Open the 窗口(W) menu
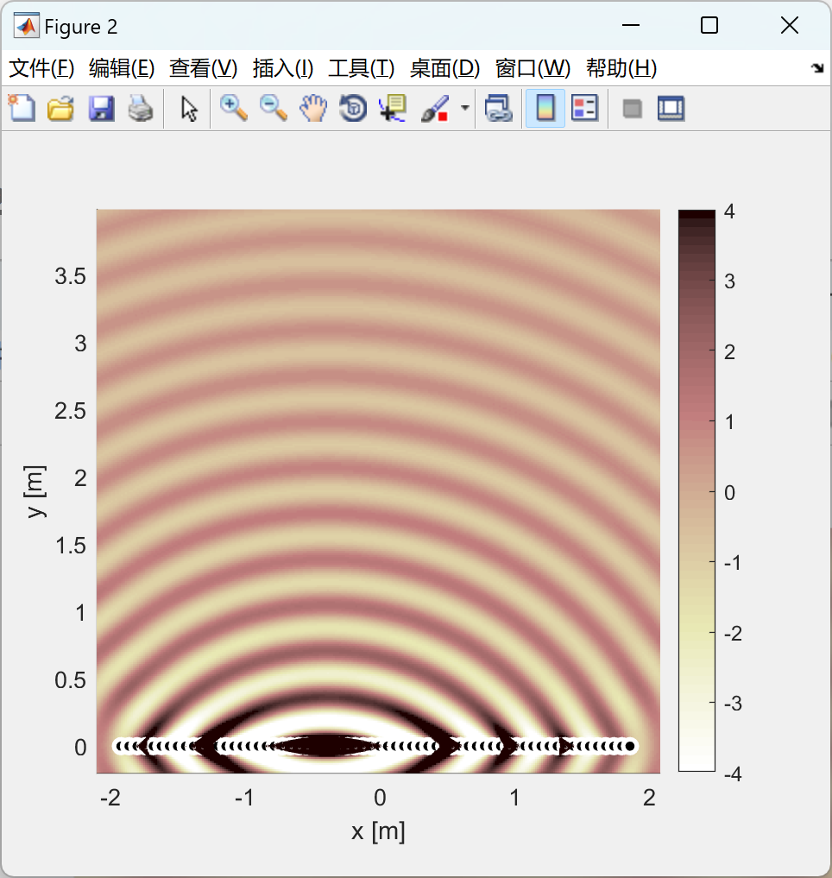This screenshot has width=832, height=878. tap(533, 68)
